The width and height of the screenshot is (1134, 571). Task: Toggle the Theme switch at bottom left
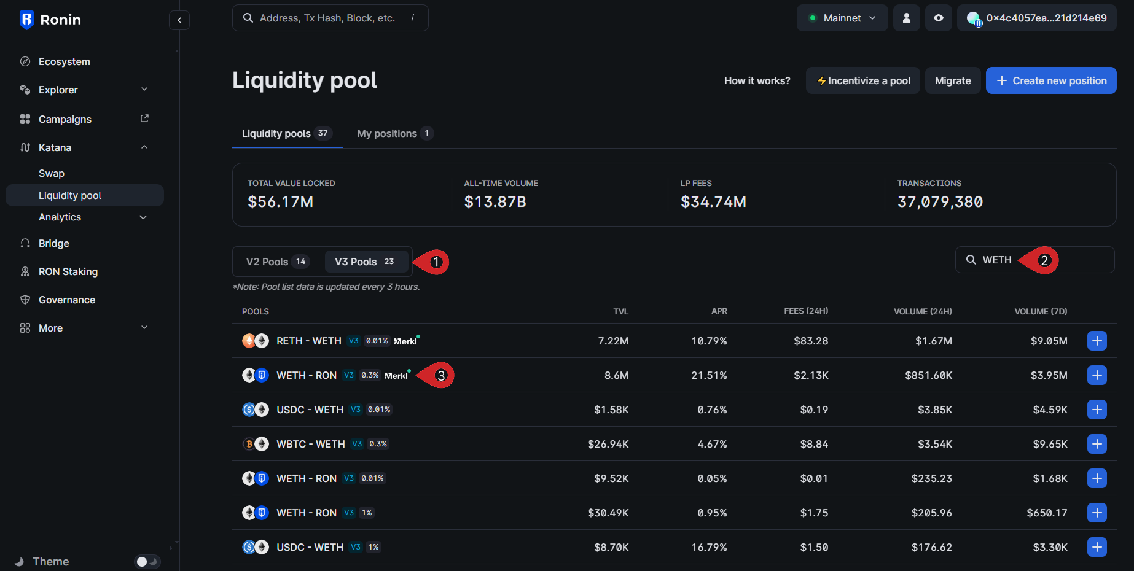pyautogui.click(x=147, y=561)
